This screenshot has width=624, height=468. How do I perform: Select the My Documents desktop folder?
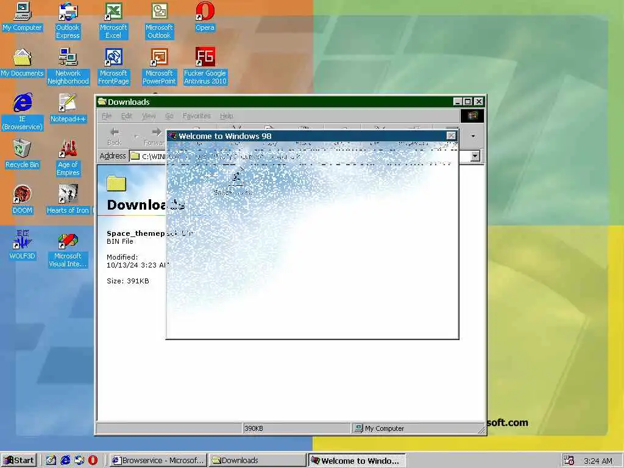tap(23, 63)
